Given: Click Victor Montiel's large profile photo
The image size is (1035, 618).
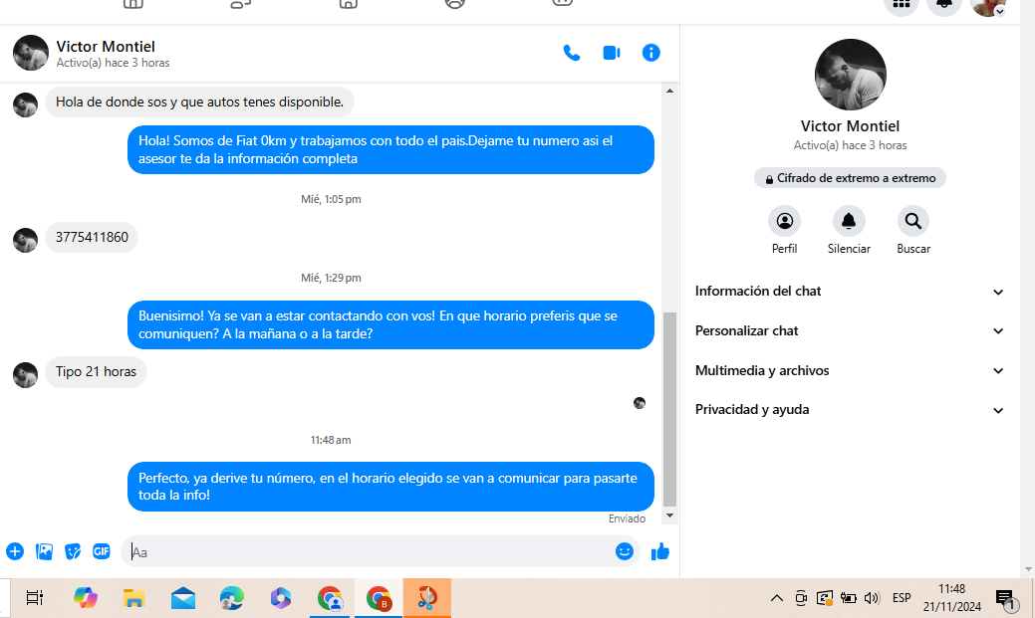Looking at the screenshot, I should tap(850, 75).
